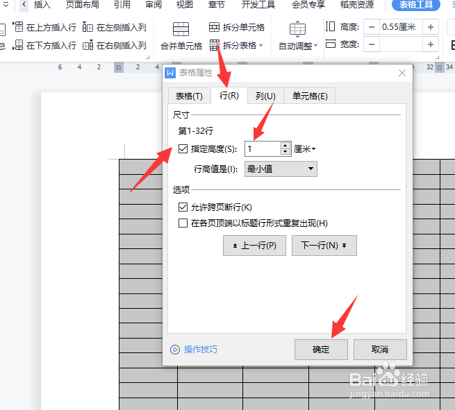455x410 pixels.
Task: Decrease the width with the minus button
Action: click(372, 44)
